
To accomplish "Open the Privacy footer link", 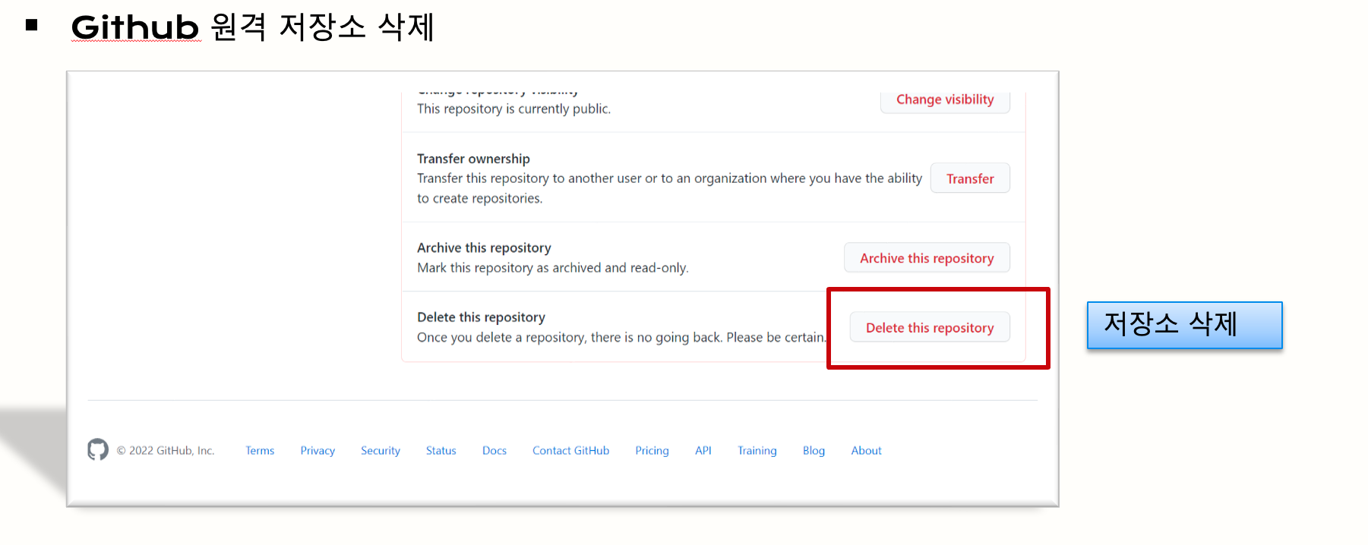I will 318,451.
